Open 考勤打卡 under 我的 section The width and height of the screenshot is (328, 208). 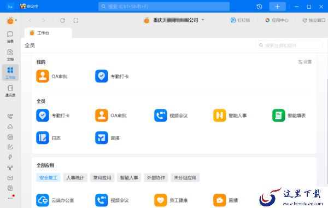click(112, 76)
